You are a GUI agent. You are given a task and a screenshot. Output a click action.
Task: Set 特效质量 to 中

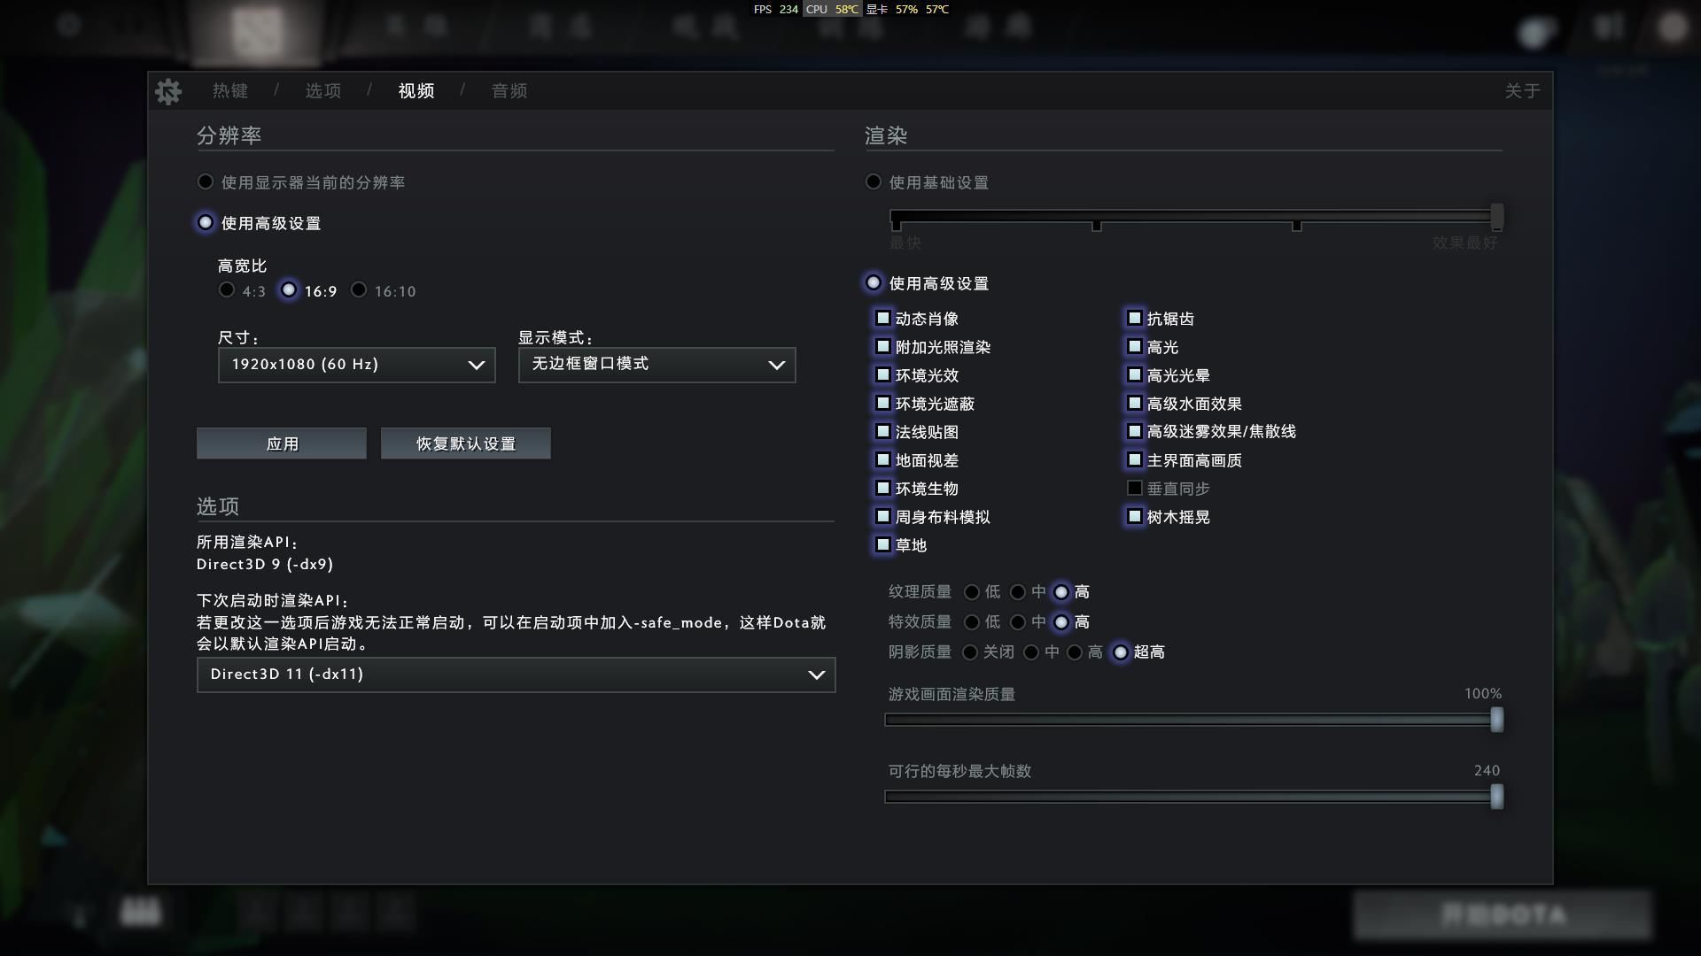tap(1018, 622)
